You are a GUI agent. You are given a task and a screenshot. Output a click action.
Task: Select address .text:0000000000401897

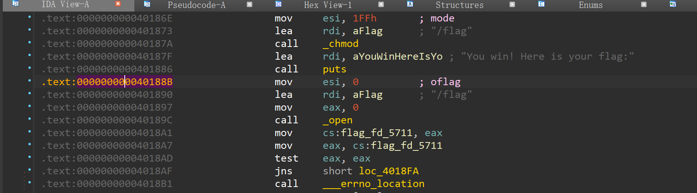pos(107,107)
